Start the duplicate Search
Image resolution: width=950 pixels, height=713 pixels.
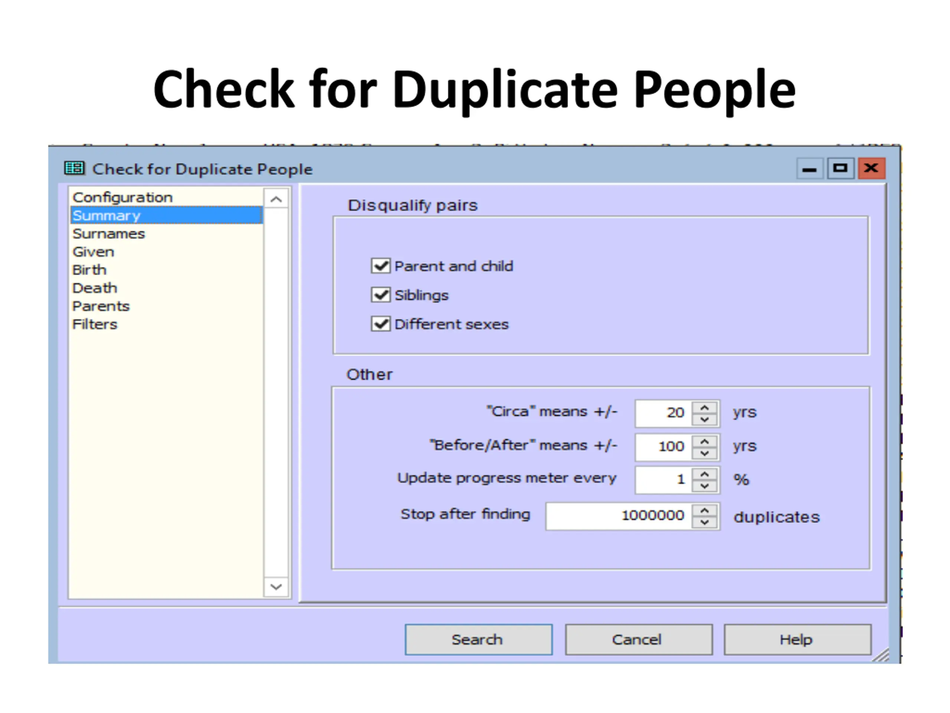[x=478, y=639]
